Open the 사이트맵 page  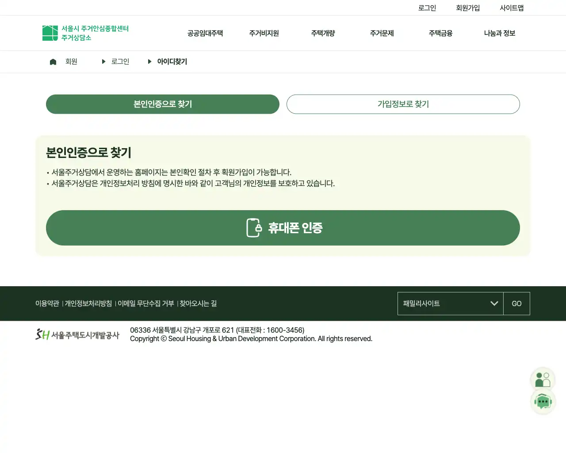(x=512, y=8)
